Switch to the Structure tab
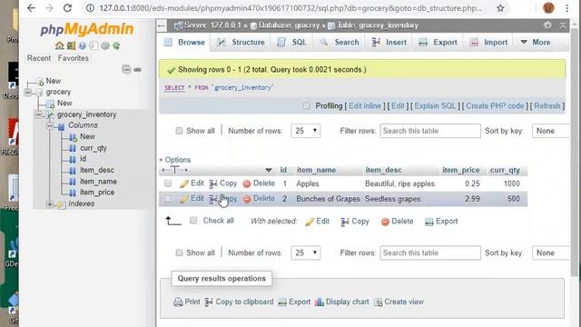 pyautogui.click(x=241, y=43)
